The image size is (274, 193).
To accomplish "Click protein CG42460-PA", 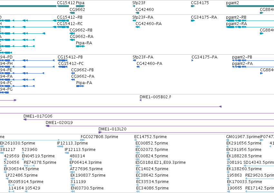I will pos(149,64).
